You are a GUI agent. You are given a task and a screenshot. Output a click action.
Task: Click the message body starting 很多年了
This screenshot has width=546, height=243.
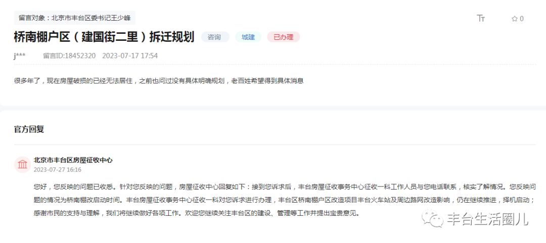159,81
